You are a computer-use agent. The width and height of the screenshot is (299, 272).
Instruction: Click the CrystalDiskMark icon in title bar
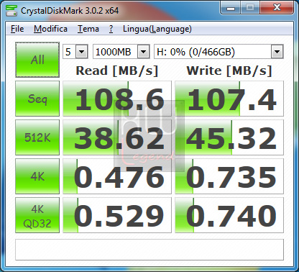point(11,10)
